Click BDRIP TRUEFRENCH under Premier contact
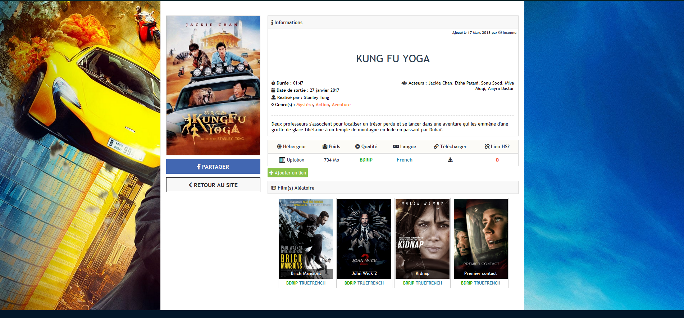 pyautogui.click(x=480, y=283)
